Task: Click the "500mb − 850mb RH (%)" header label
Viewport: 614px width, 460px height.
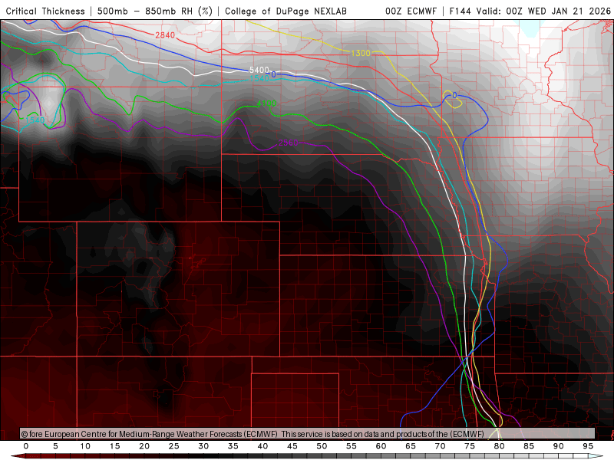Action: 155,11
